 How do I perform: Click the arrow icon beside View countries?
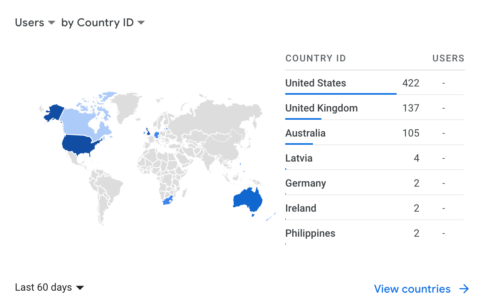[464, 289]
